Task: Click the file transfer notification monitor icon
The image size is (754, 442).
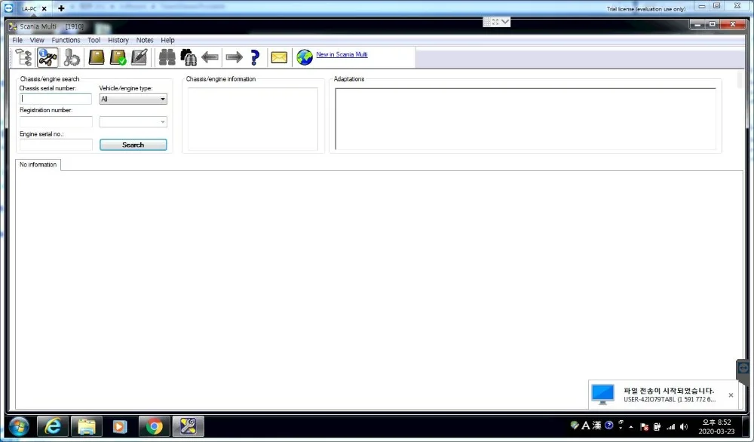Action: point(602,395)
